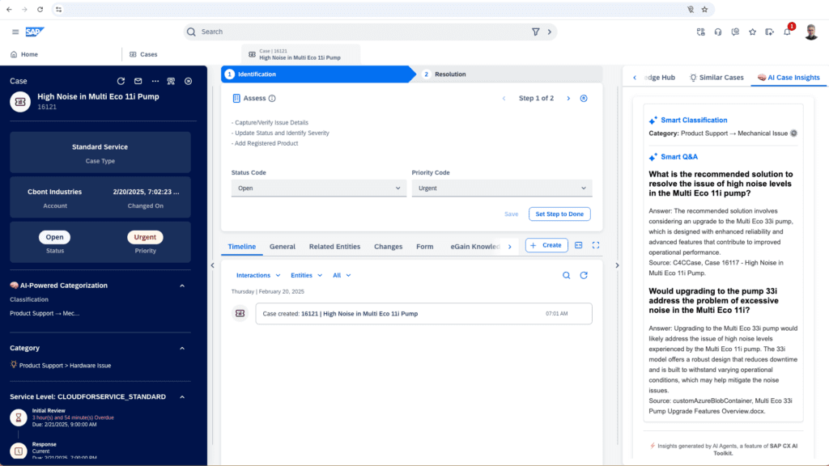The width and height of the screenshot is (829, 466).
Task: Open the Priority Code dropdown
Action: pos(501,188)
